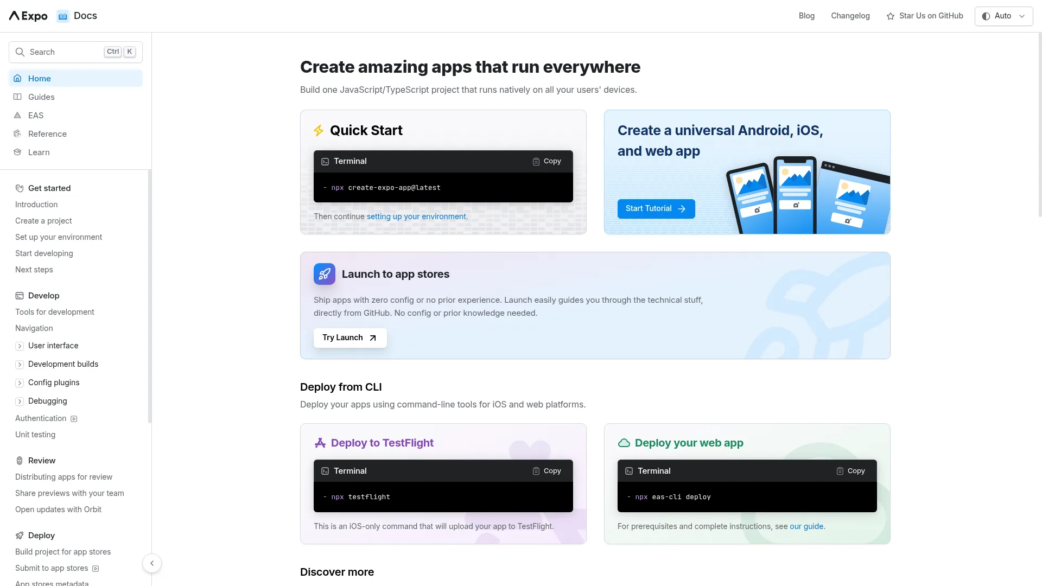
Task: Expand the Debugging section
Action: 20,402
